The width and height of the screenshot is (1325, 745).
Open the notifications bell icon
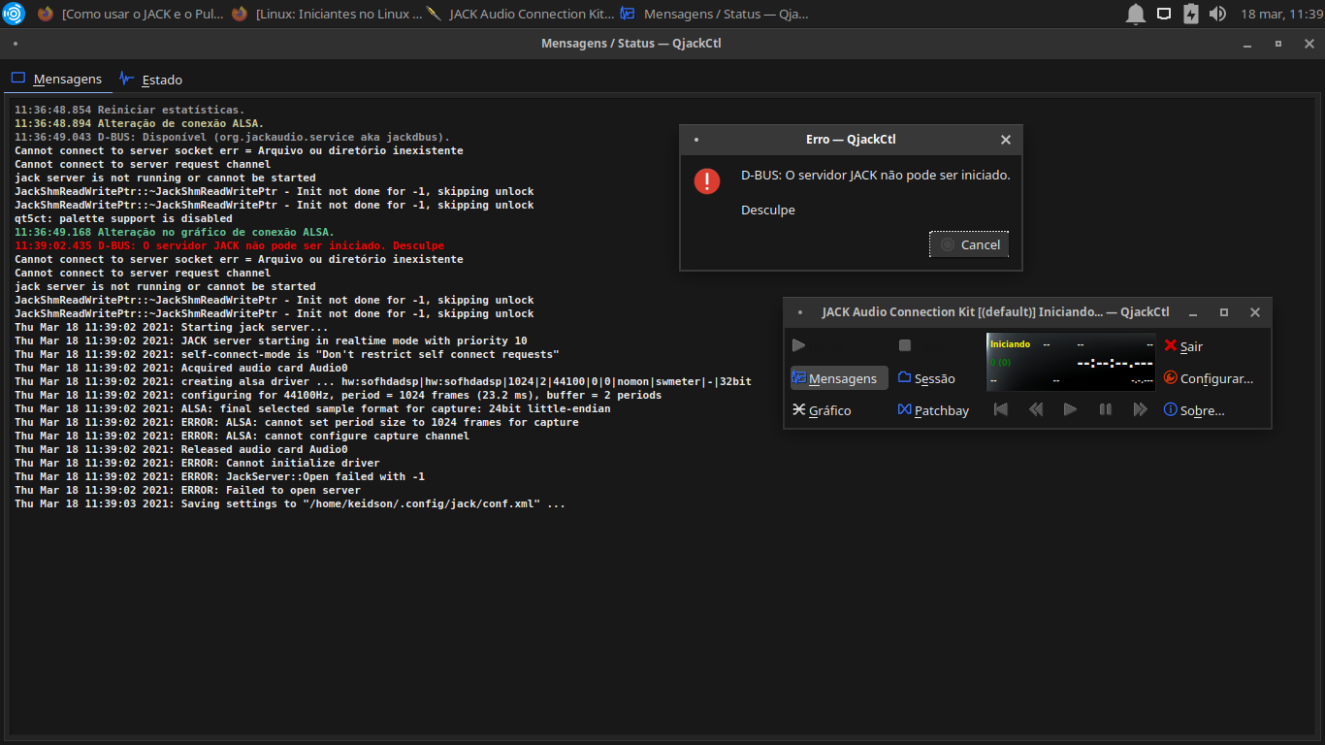pos(1135,14)
